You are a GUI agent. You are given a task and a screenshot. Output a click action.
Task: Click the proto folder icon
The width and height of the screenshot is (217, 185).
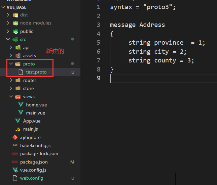pyautogui.click(x=18, y=64)
